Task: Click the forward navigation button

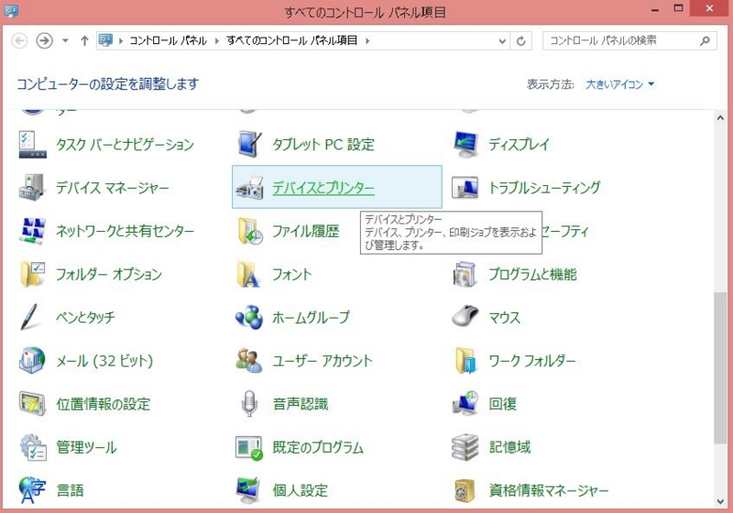Action: [x=44, y=41]
